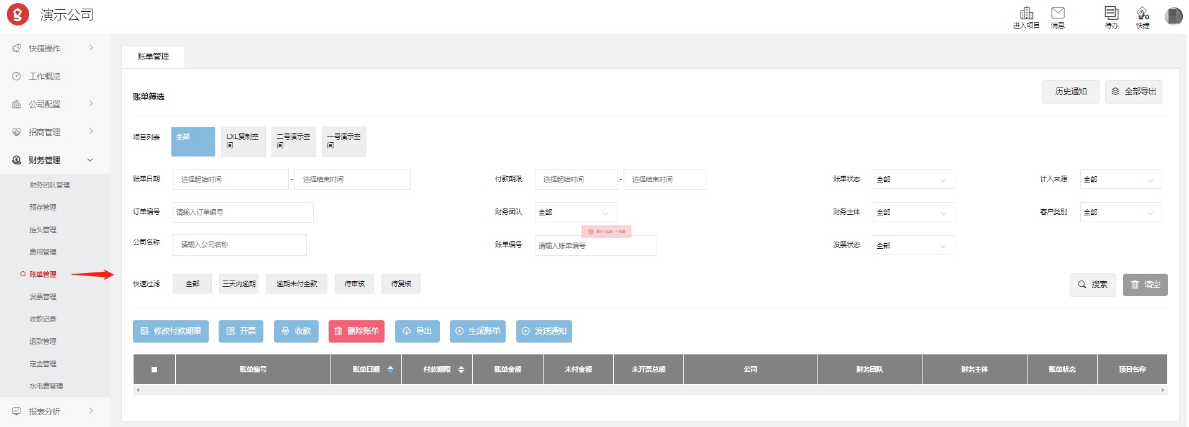The image size is (1189, 427).
Task: Open the 财务团队 dropdown
Action: [575, 212]
